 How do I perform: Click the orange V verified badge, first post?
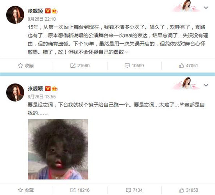[48, 11]
